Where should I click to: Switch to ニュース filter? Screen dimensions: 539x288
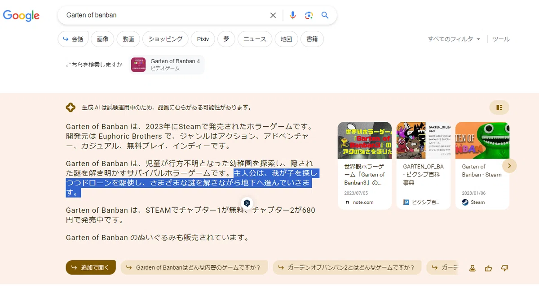tap(255, 39)
